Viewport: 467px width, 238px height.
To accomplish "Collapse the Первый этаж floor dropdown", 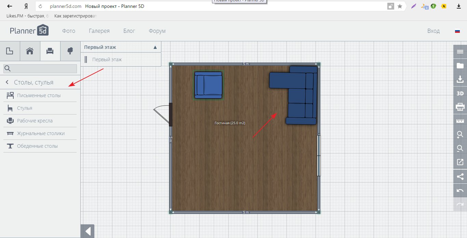I will click(x=155, y=47).
